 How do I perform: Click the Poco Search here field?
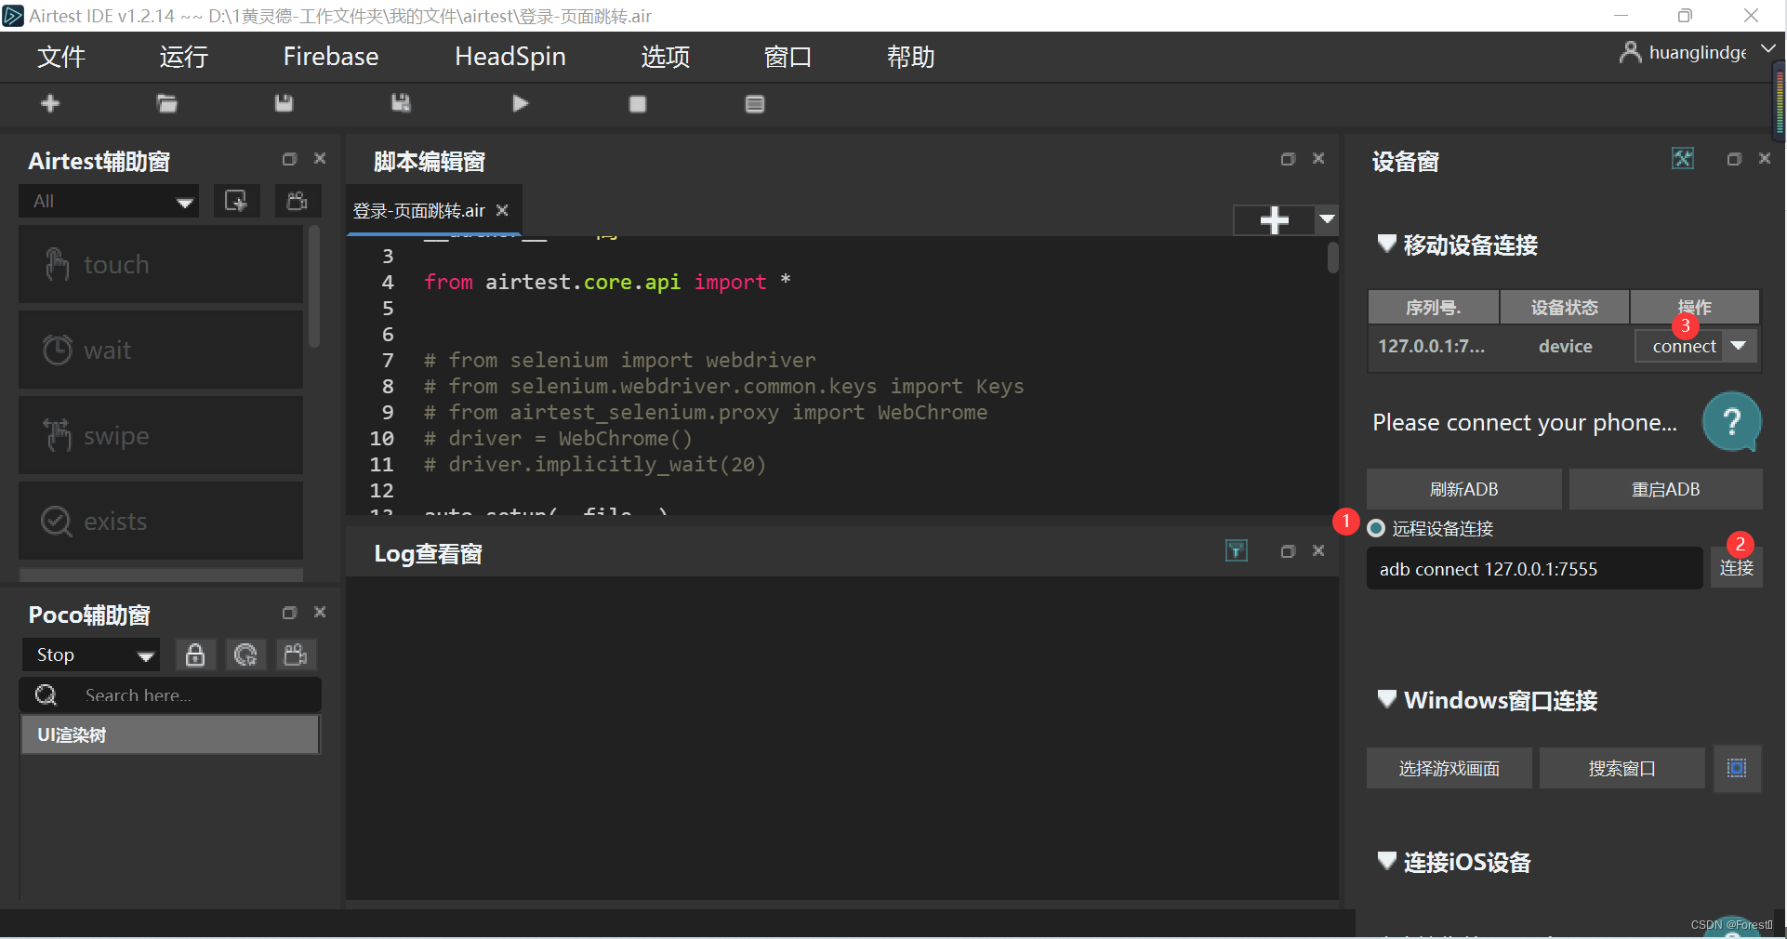click(x=170, y=694)
